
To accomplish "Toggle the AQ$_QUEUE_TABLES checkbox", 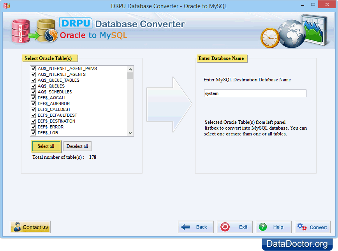I will coord(33,80).
